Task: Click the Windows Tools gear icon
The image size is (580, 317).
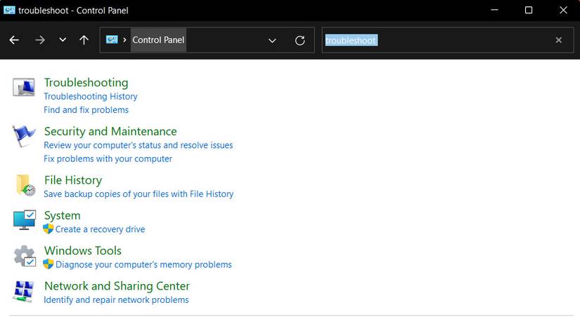Action: 25,256
